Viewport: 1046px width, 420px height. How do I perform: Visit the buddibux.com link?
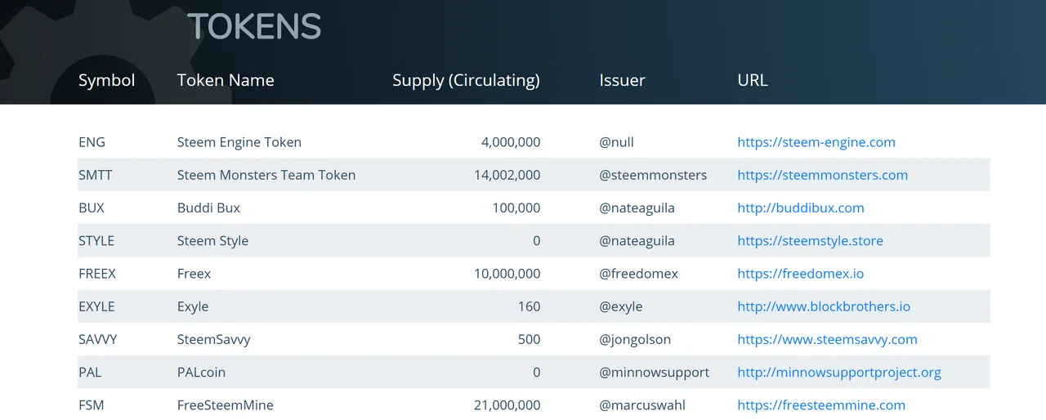(x=801, y=208)
